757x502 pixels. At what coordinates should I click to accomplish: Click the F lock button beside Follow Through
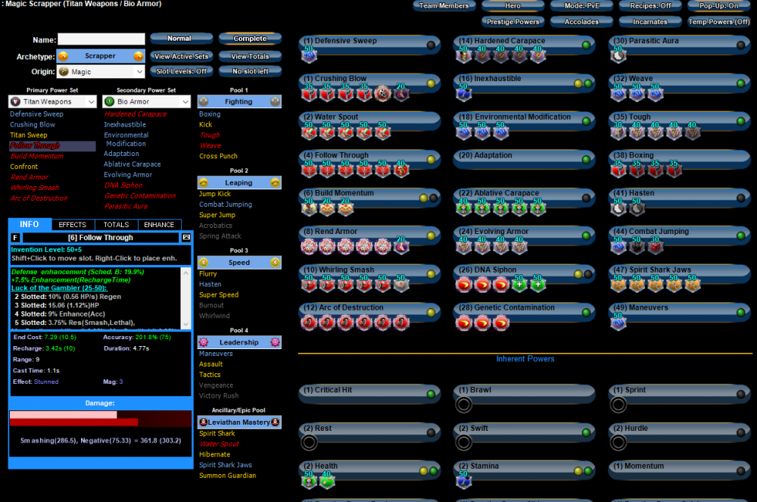[16, 238]
